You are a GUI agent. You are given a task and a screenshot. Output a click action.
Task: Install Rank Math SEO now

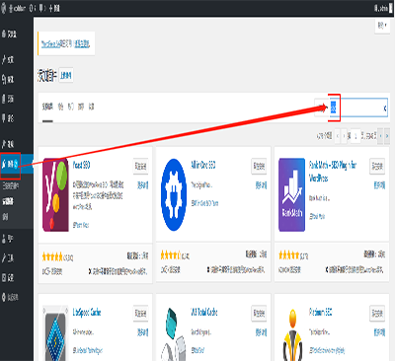pyautogui.click(x=377, y=166)
